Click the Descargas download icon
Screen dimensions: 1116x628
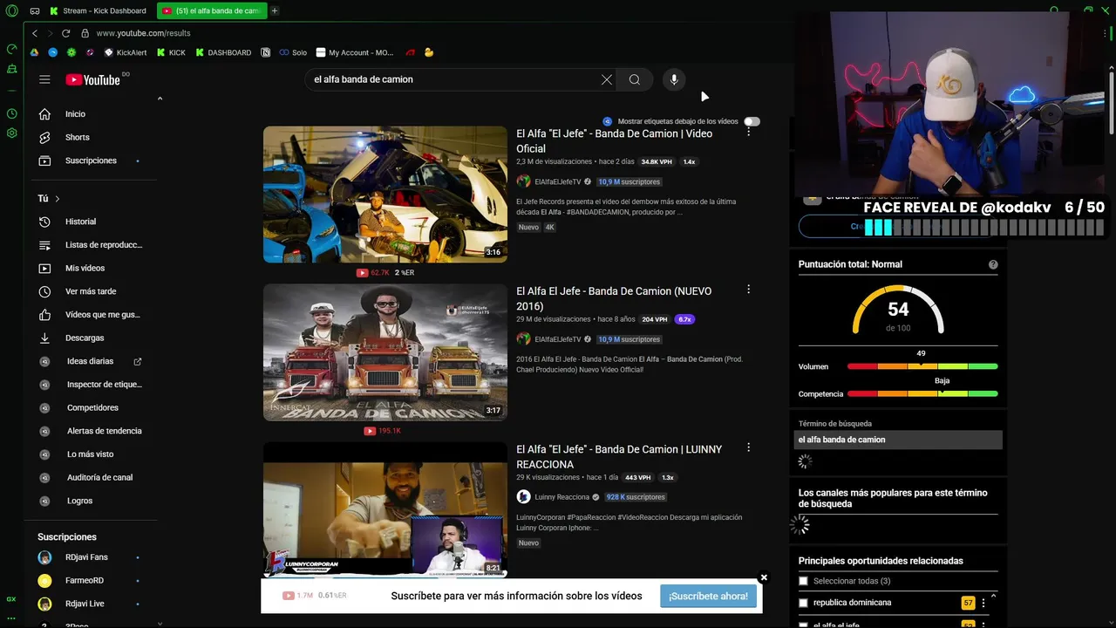coord(45,338)
